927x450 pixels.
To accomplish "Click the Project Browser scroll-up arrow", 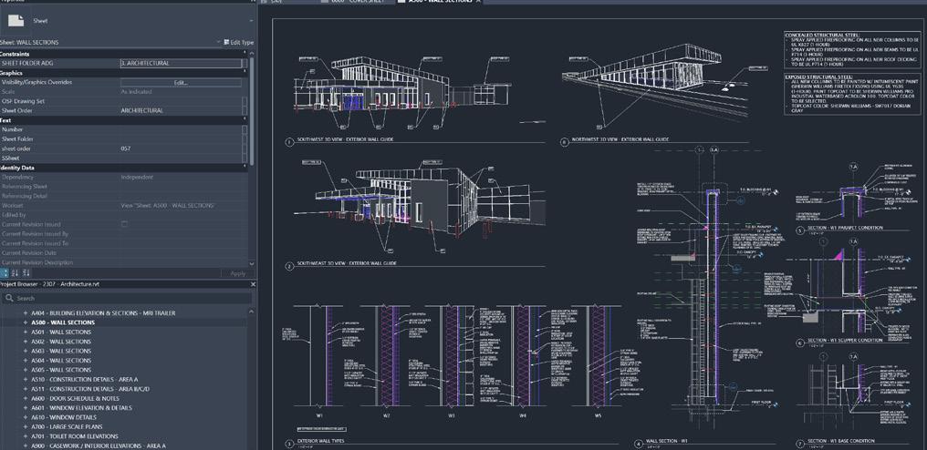I will point(249,312).
